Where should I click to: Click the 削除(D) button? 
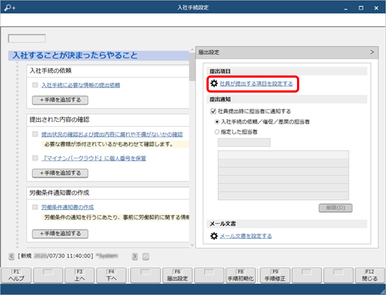[335, 208]
